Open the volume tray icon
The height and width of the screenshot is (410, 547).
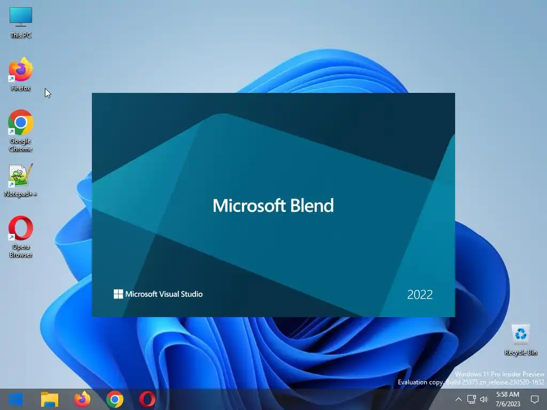(x=484, y=399)
